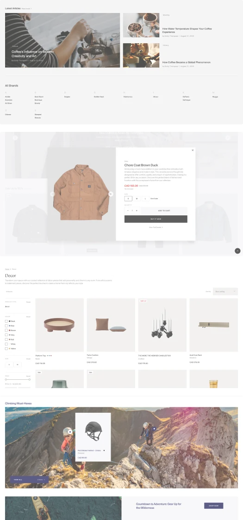Check the Brown color filter

click(x=6, y=330)
